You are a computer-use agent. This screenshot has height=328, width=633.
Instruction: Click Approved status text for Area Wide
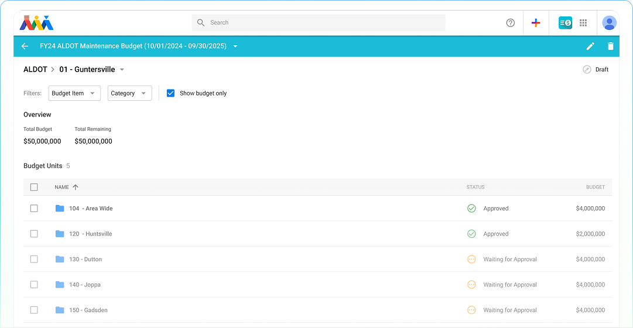496,209
